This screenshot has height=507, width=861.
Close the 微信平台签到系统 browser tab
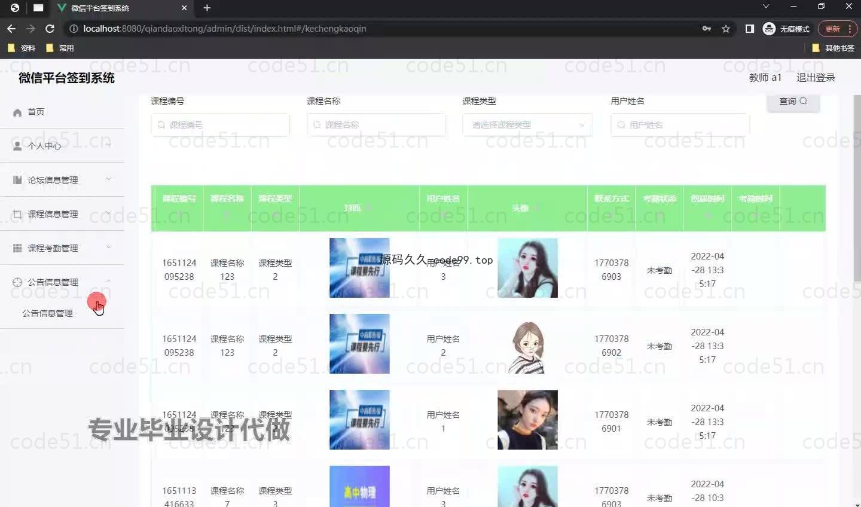pyautogui.click(x=184, y=8)
